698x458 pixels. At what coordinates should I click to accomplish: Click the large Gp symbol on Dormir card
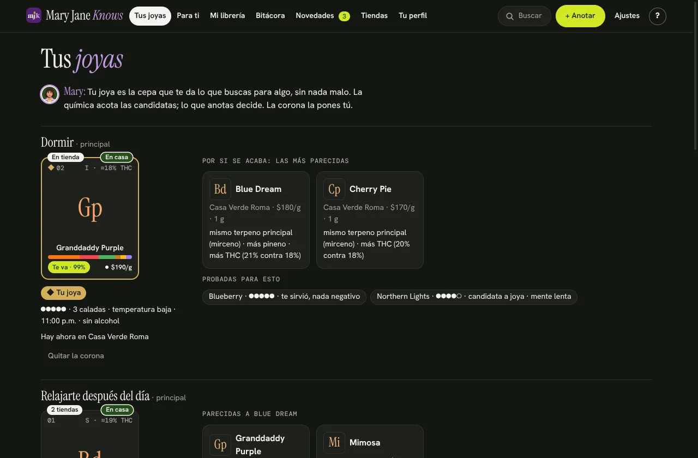pos(90,208)
